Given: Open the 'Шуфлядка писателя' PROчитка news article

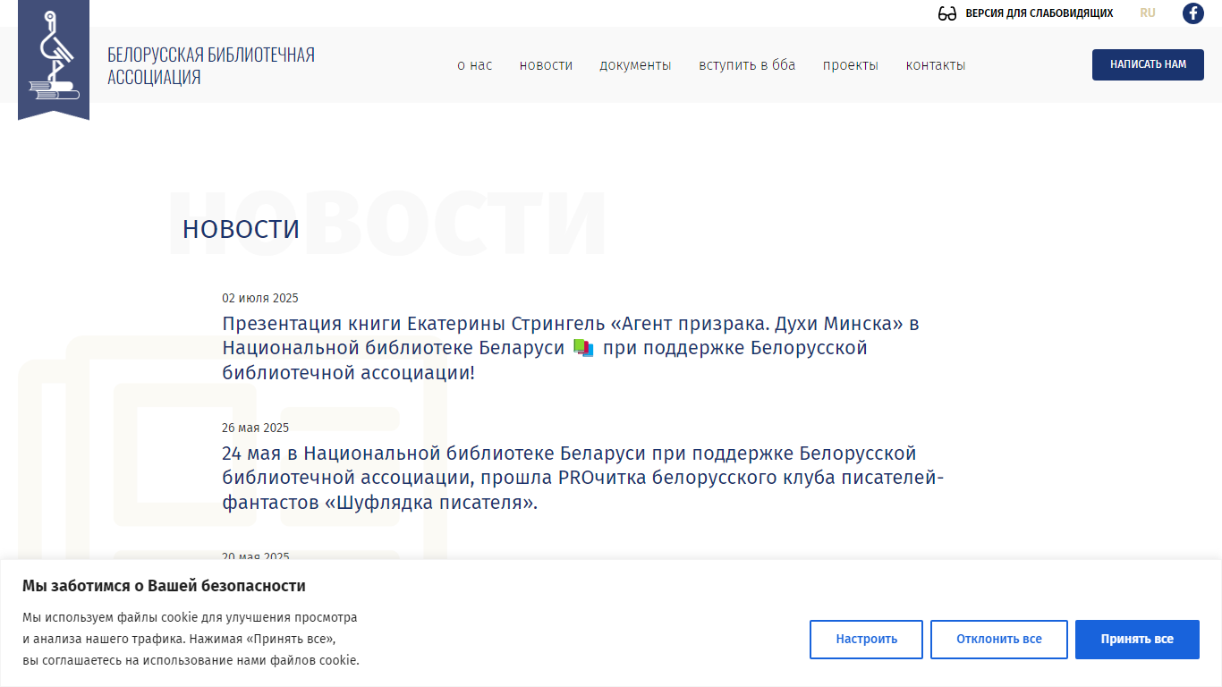Looking at the screenshot, I should [x=583, y=478].
